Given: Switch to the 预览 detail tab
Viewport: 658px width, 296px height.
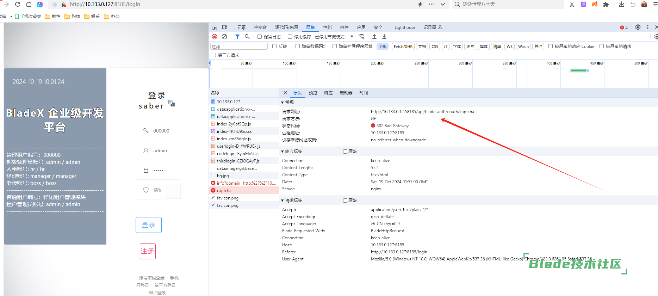Looking at the screenshot, I should click(313, 93).
